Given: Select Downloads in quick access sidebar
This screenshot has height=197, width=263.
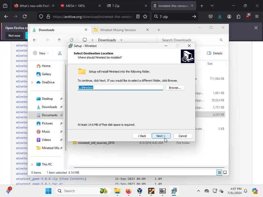Looking at the screenshot, I should 49,107.
